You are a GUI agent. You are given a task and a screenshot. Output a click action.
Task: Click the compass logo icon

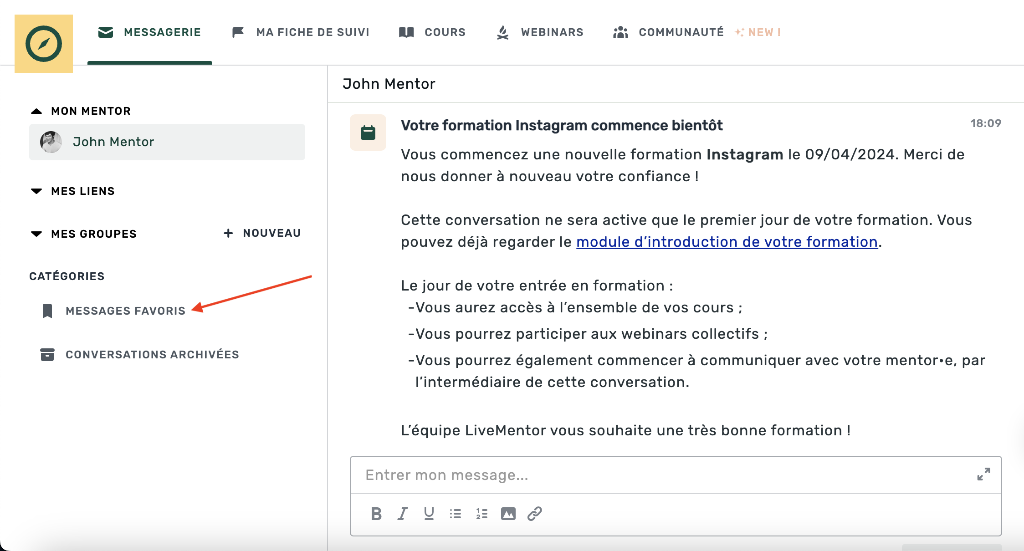pyautogui.click(x=44, y=44)
